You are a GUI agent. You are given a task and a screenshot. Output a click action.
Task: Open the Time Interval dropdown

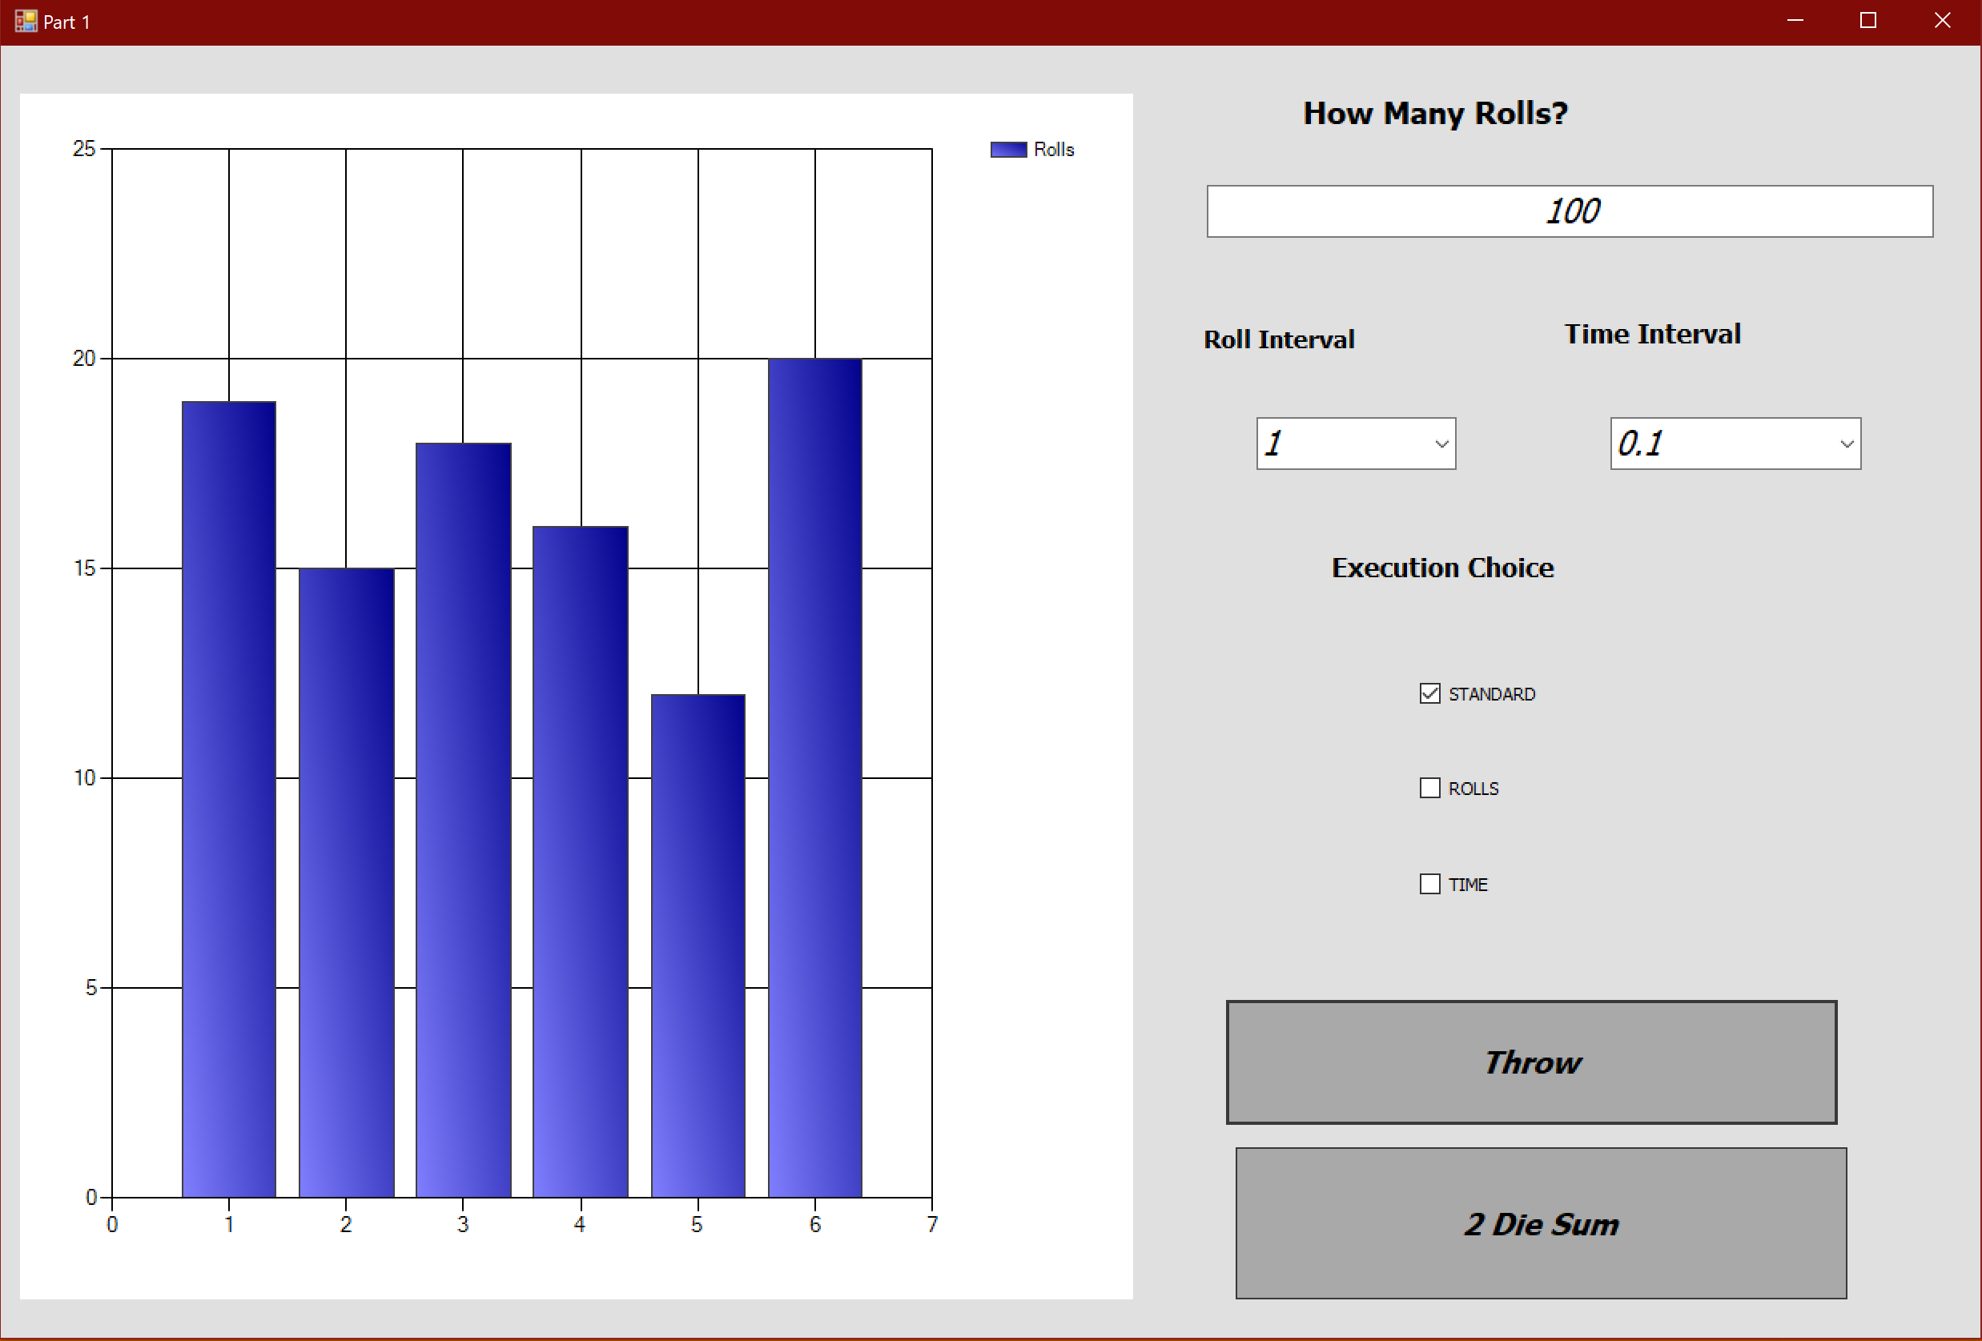[x=1846, y=444]
